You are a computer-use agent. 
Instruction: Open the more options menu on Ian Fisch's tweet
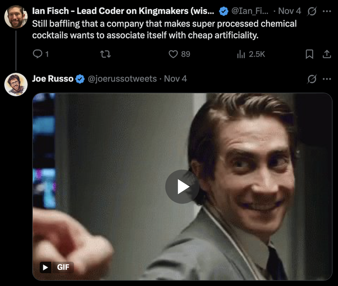click(x=327, y=11)
